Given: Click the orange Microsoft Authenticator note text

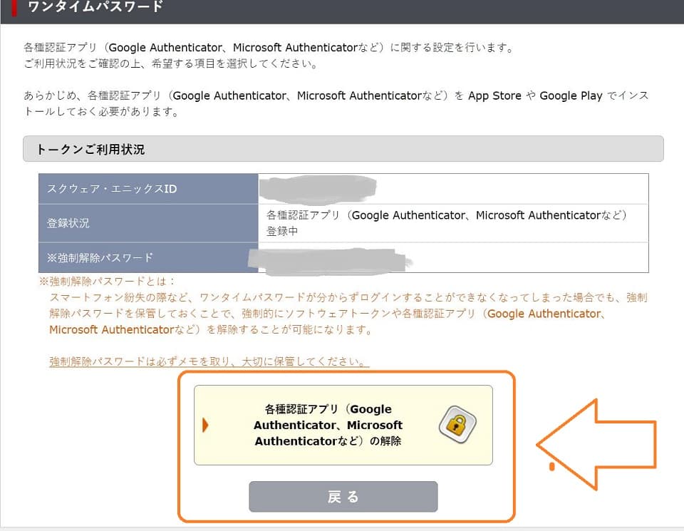Looking at the screenshot, I should pos(112,330).
